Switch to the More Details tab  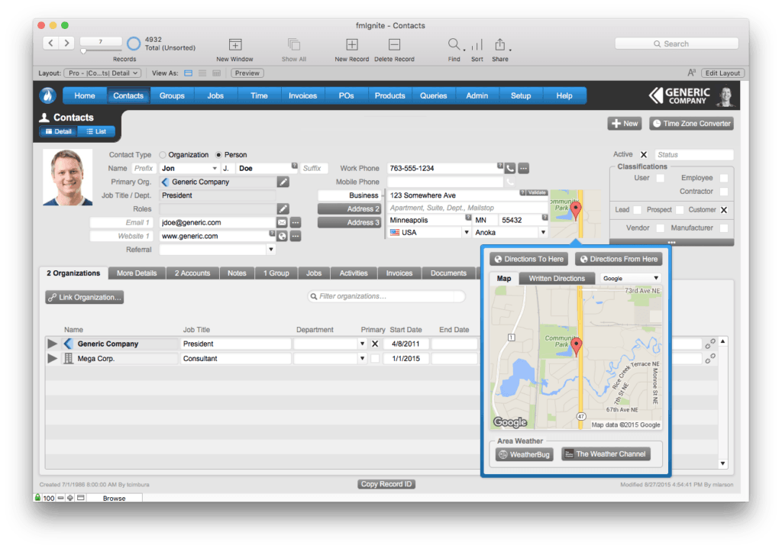[x=137, y=273]
